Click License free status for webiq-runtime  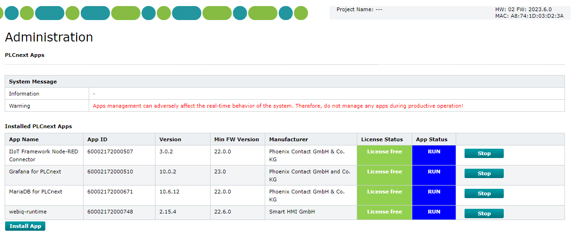(x=384, y=213)
